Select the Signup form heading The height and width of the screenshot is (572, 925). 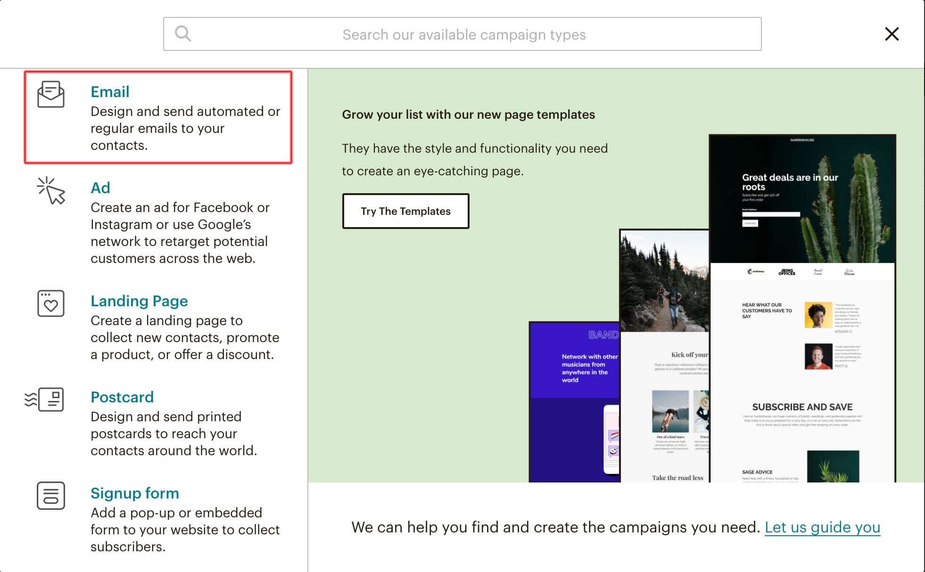(x=135, y=493)
